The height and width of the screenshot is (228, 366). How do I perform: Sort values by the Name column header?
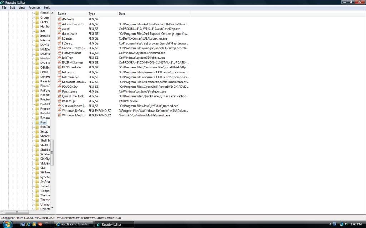[x=71, y=14]
